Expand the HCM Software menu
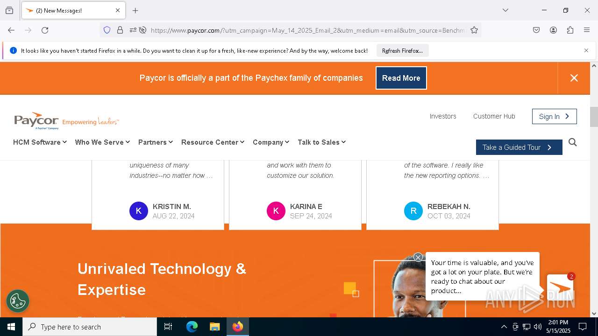The image size is (598, 336). coord(40,142)
